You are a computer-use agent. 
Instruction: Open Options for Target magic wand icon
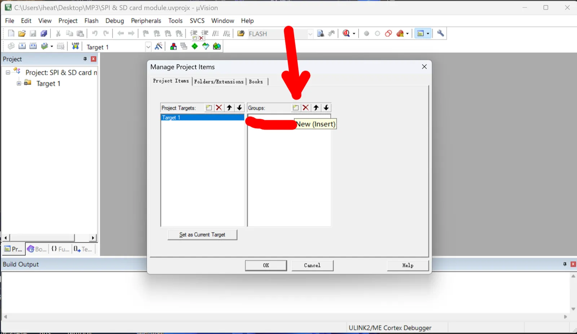pos(158,46)
